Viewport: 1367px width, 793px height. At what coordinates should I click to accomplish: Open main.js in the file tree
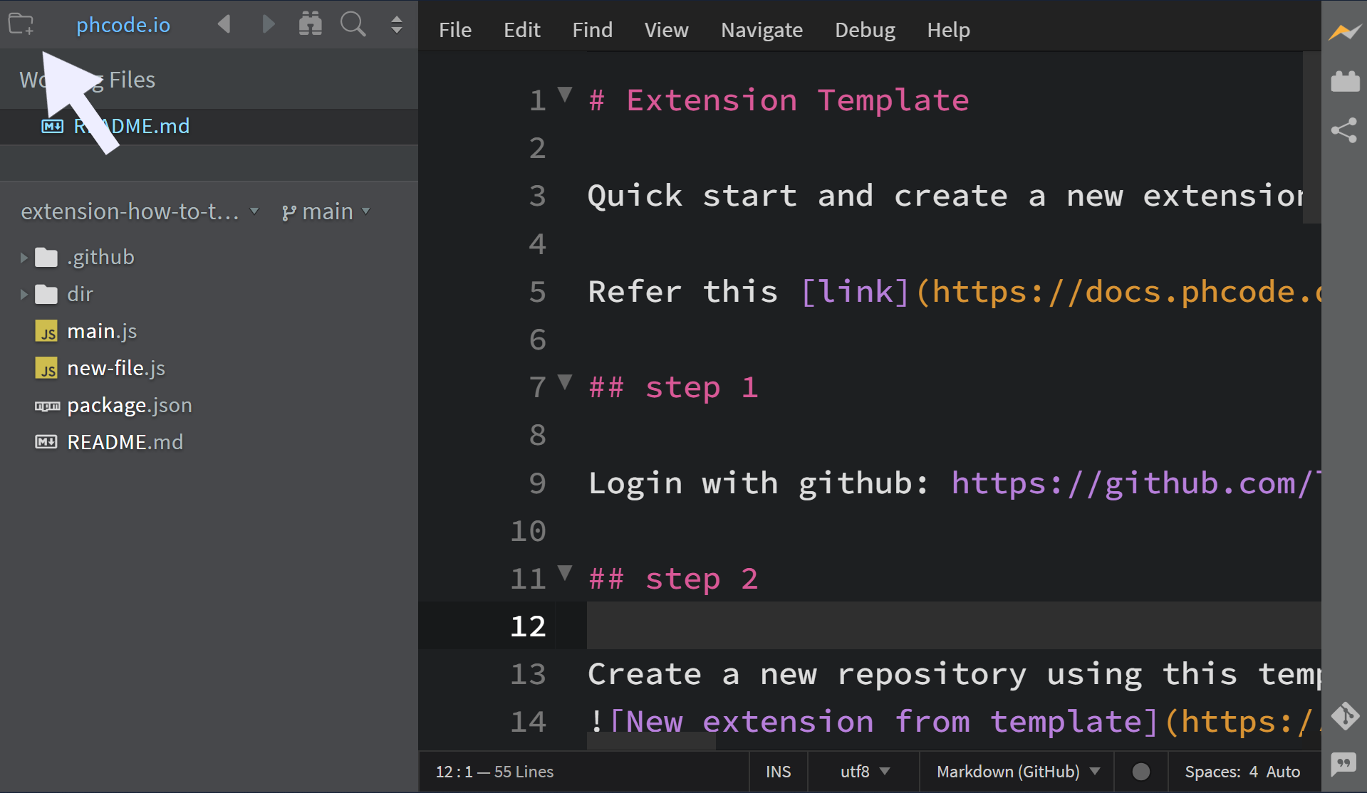click(102, 331)
